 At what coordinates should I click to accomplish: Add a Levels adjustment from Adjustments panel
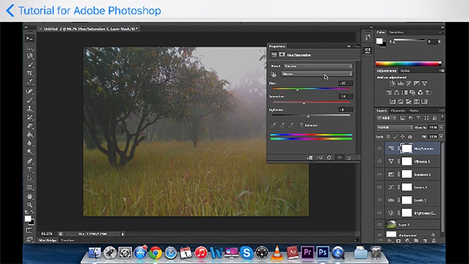point(400,83)
